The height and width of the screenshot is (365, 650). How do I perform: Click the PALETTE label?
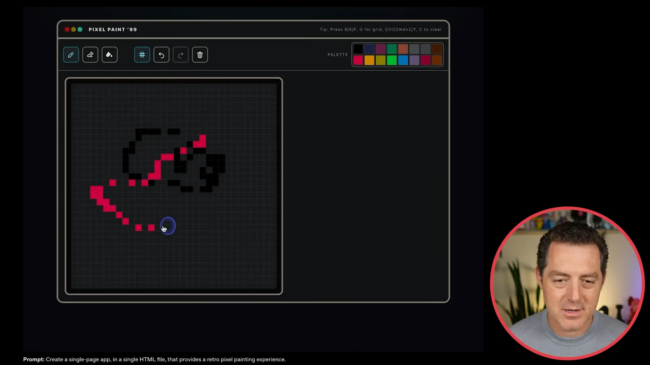tap(338, 55)
